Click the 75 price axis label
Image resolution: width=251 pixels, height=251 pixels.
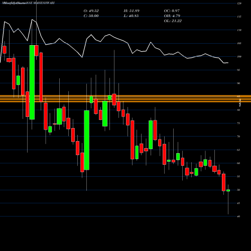[x=238, y=123]
